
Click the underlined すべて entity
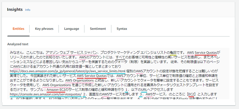tap(120, 57)
